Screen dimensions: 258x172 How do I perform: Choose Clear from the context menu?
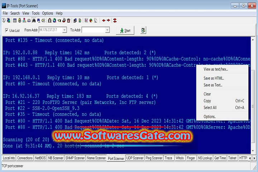pos(222,94)
